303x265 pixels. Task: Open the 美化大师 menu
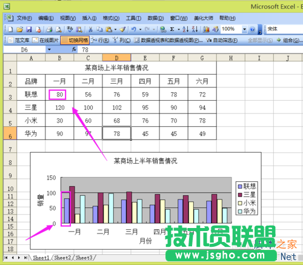pos(204,18)
